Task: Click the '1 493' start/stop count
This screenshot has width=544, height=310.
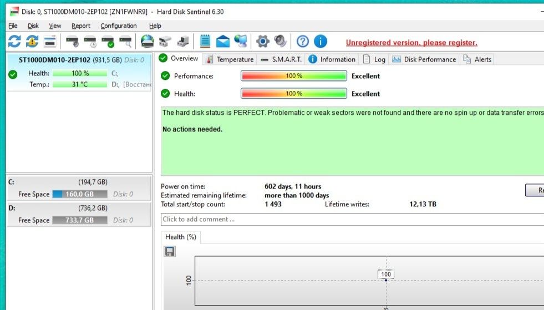Action: click(273, 204)
